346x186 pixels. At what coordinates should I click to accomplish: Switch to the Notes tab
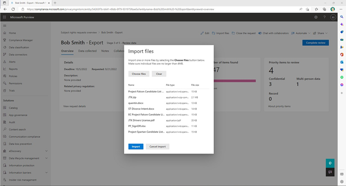pyautogui.click(x=105, y=51)
